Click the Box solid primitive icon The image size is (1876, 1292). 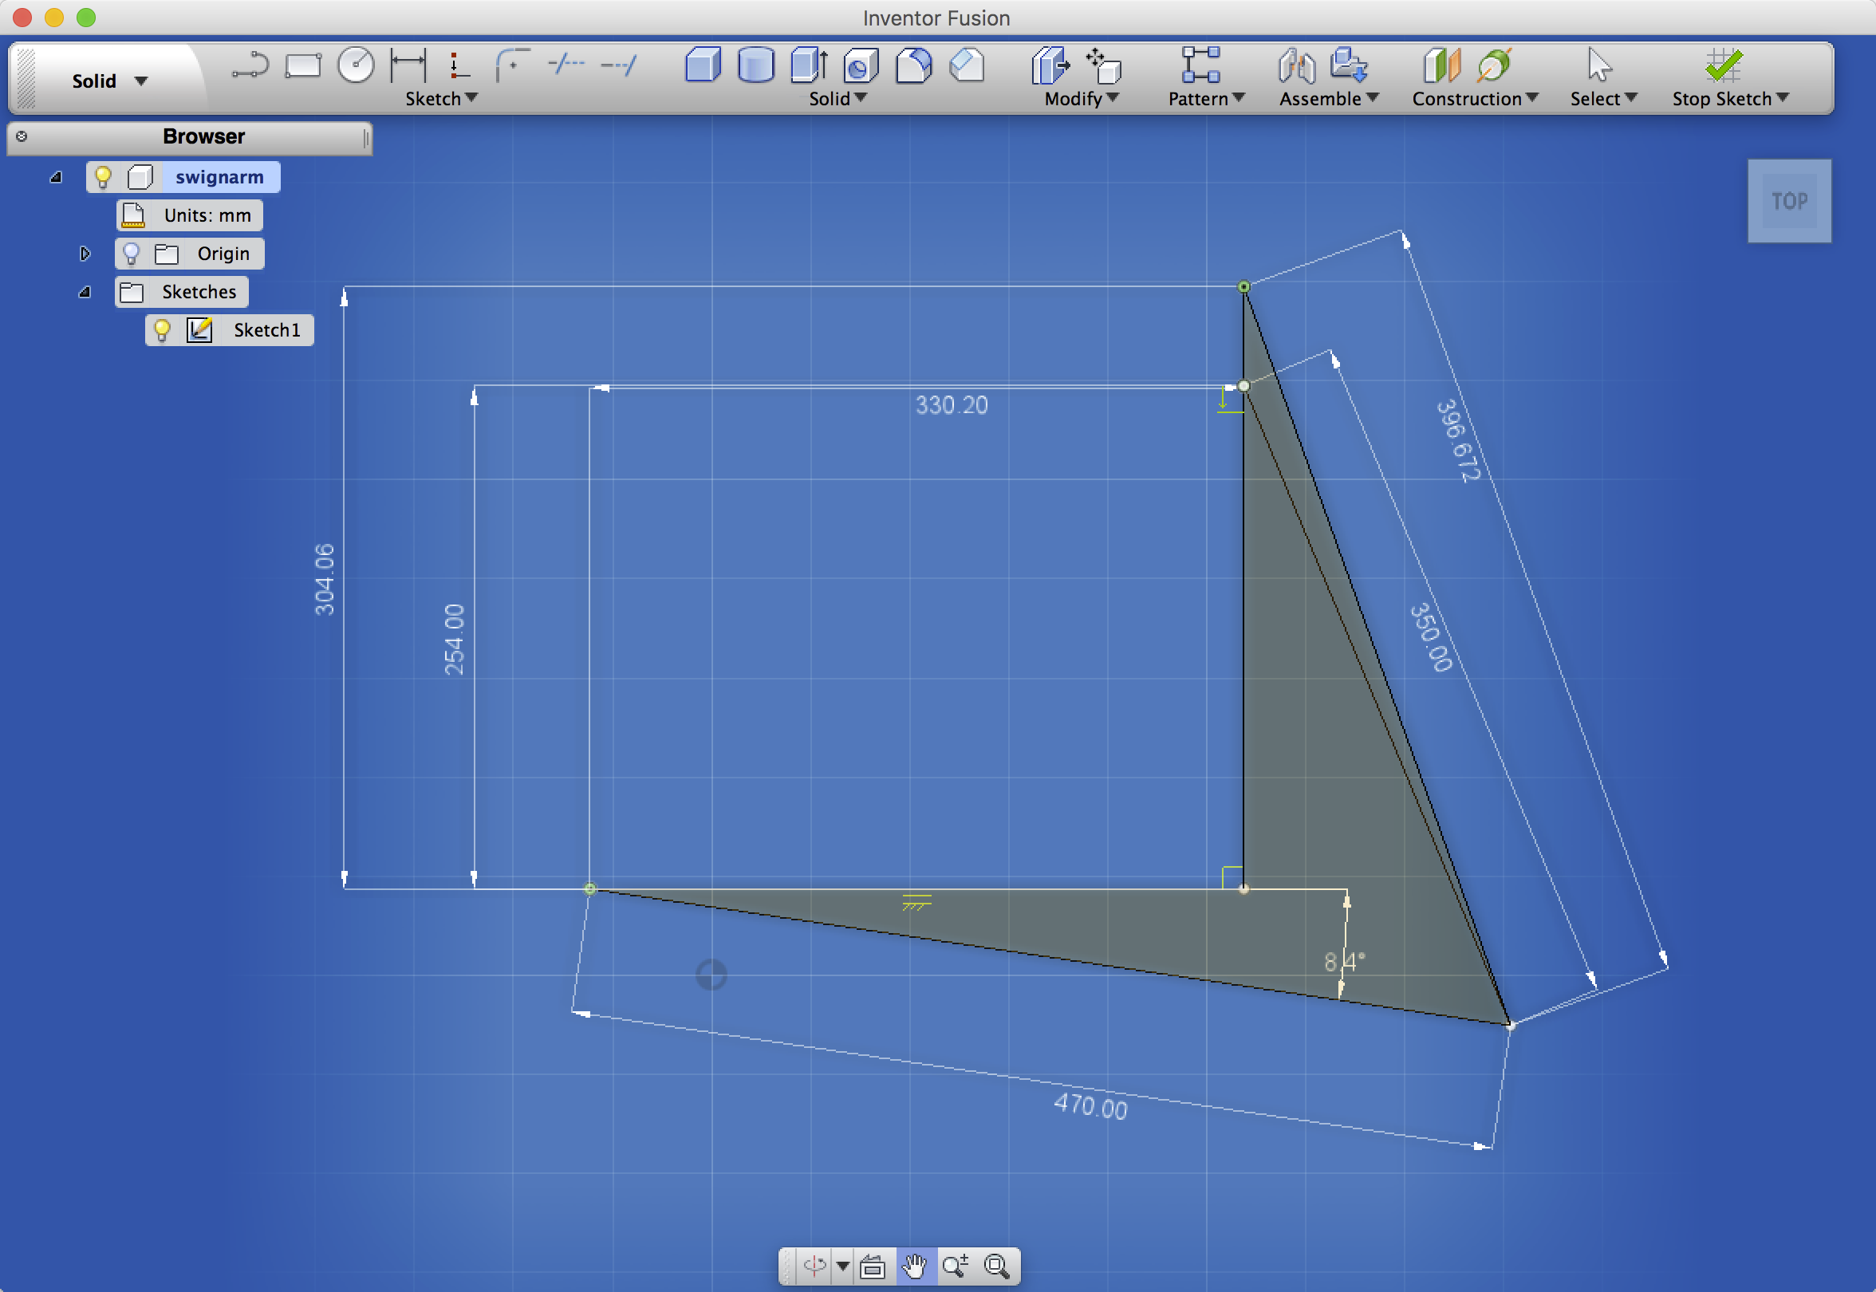pyautogui.click(x=703, y=65)
